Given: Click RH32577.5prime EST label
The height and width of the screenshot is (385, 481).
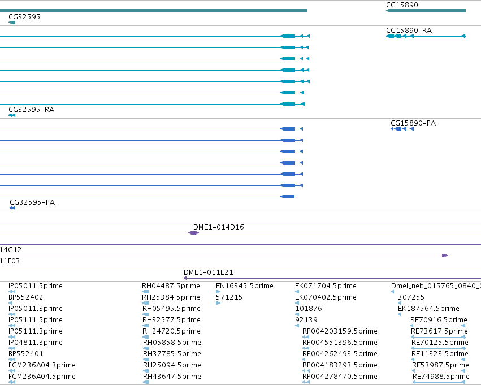Looking at the screenshot, I should [x=171, y=320].
